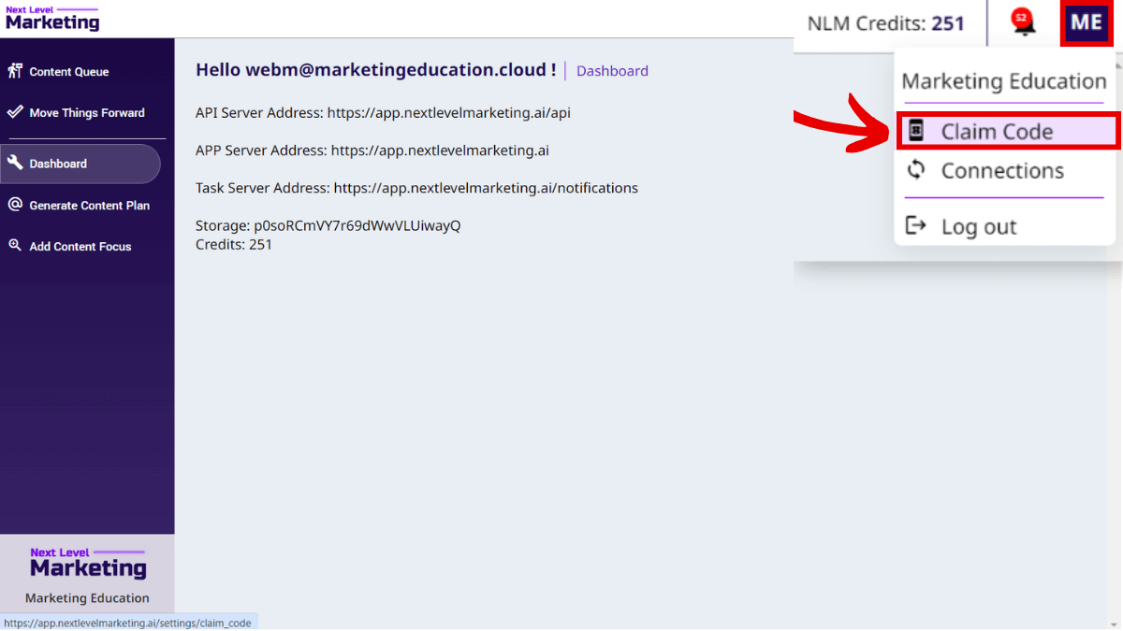Click Marketing Education label under sidebar logo

(x=87, y=598)
